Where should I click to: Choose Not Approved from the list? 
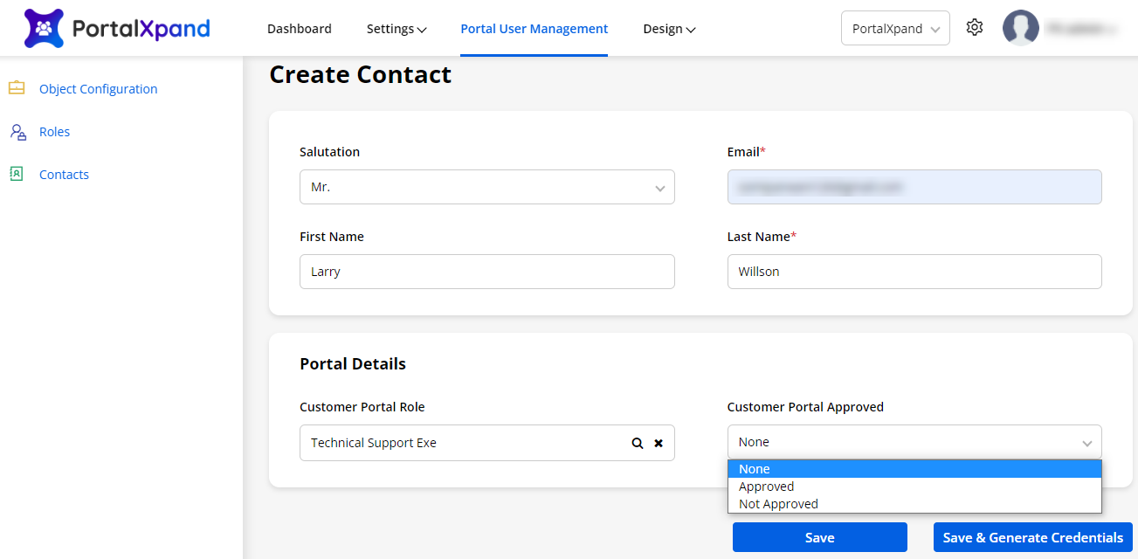point(778,504)
